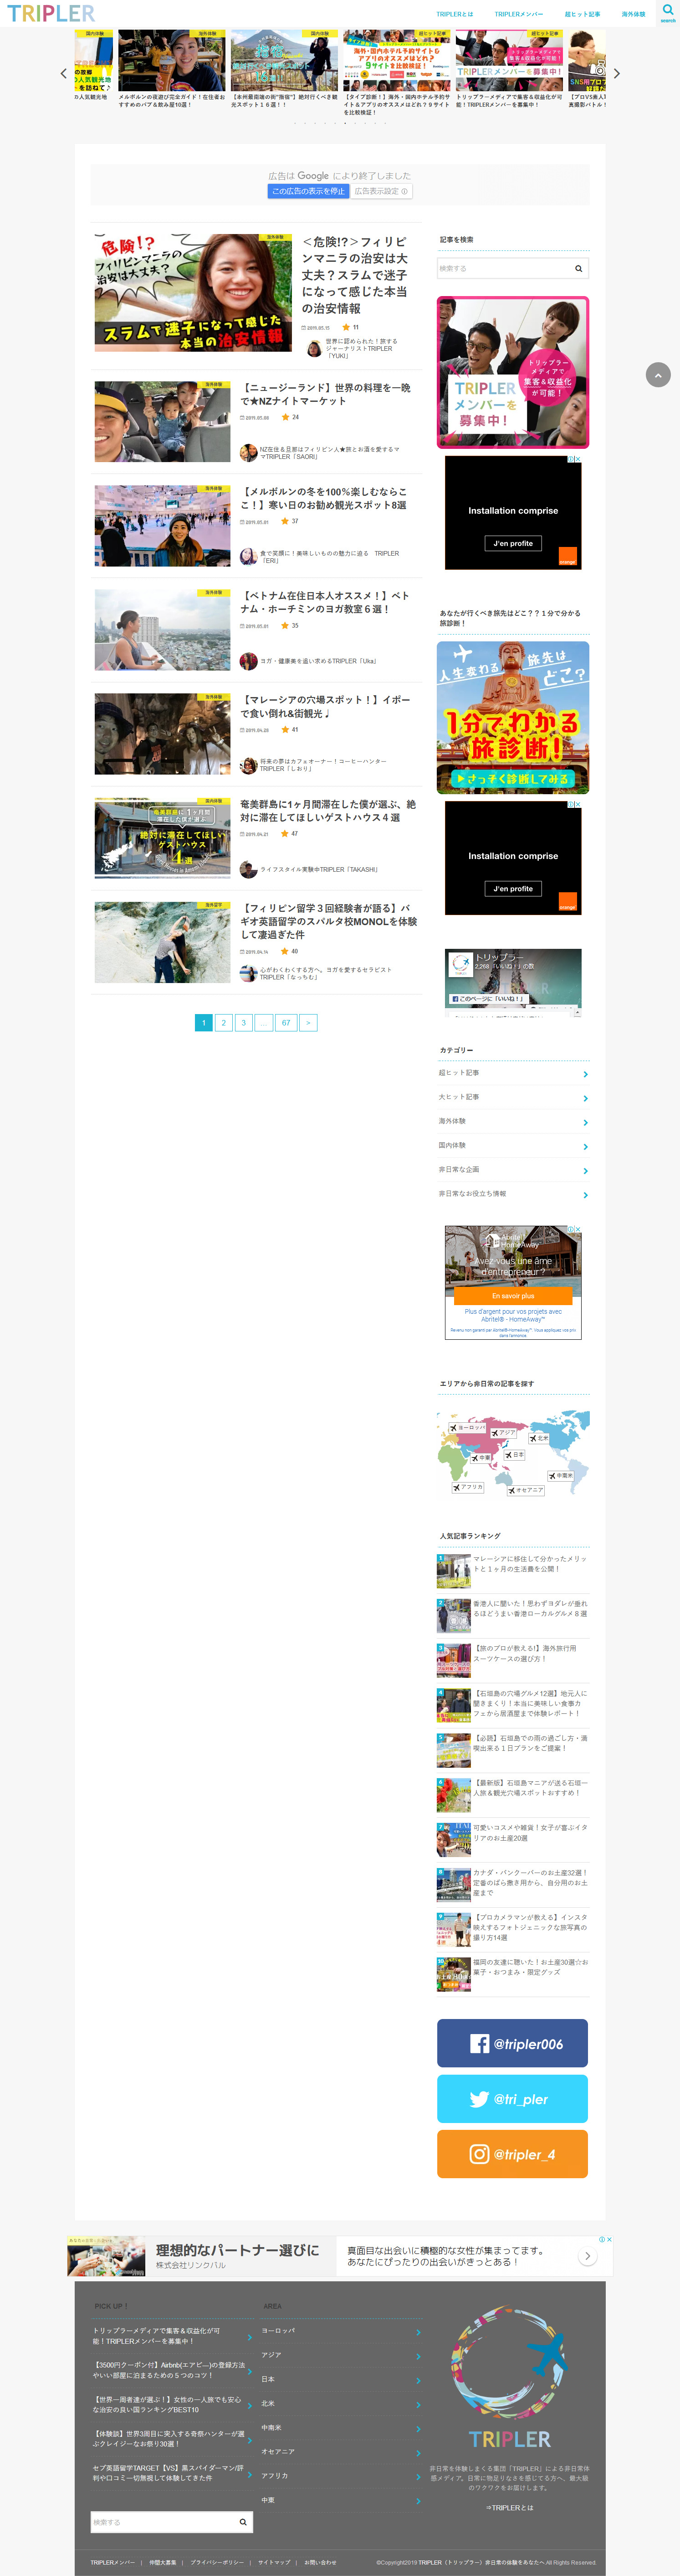
Task: Click the TRIPLER logo at top left
Action: click(51, 13)
